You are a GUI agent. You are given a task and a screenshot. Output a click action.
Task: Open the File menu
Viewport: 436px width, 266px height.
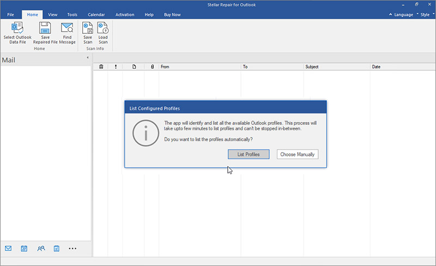click(x=10, y=15)
